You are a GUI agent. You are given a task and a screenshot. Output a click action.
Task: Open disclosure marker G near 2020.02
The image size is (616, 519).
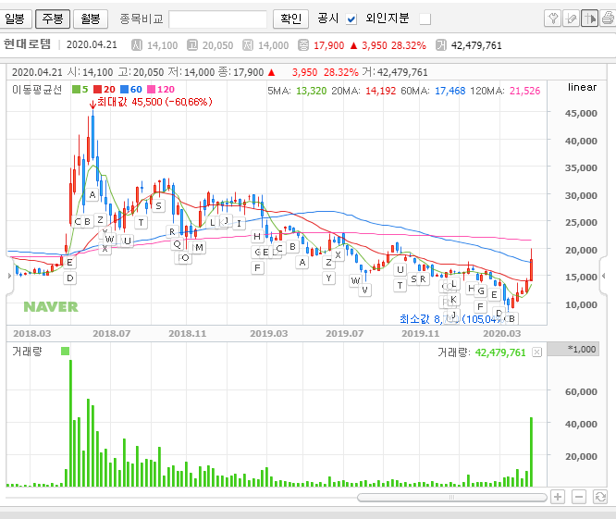(x=481, y=291)
